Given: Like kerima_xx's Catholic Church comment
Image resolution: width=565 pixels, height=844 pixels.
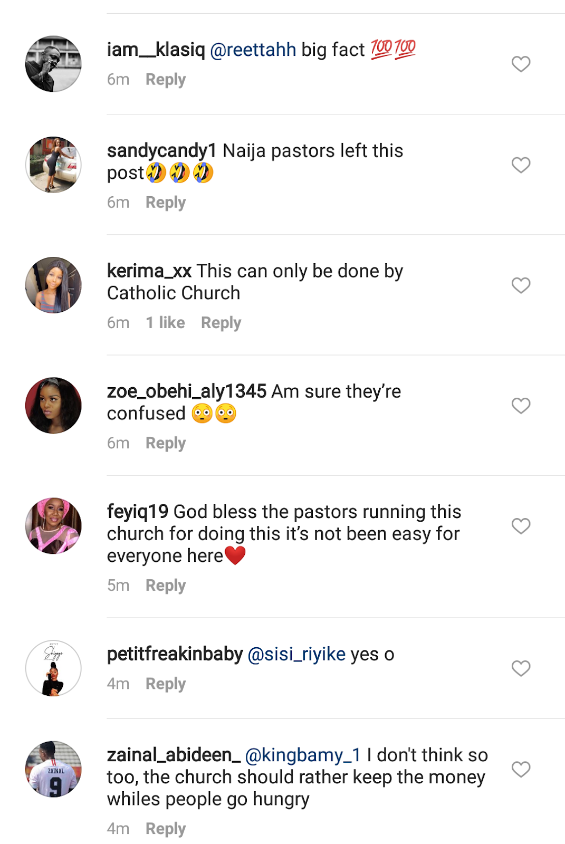Looking at the screenshot, I should pyautogui.click(x=521, y=285).
